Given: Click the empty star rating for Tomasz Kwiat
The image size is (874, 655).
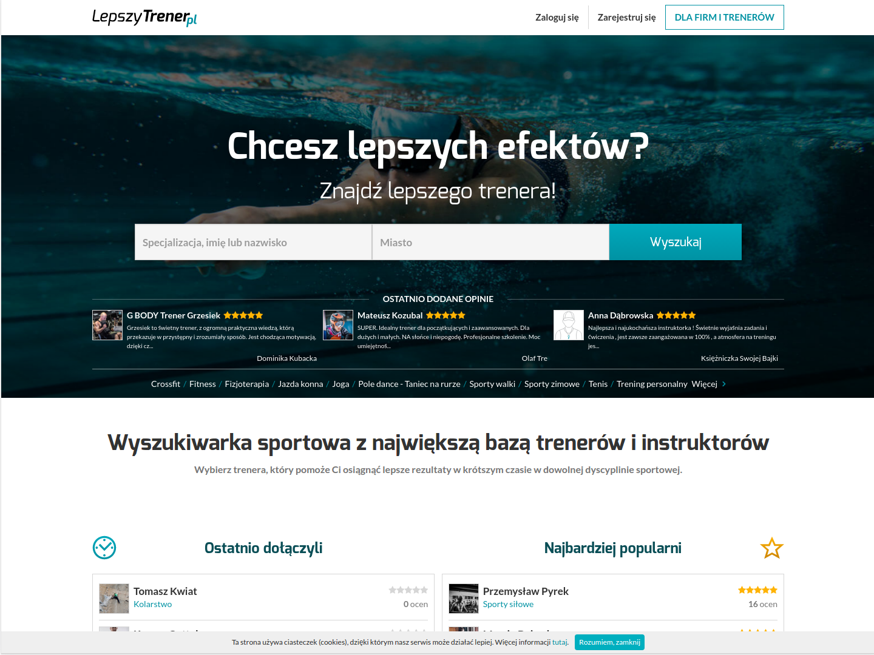Looking at the screenshot, I should point(408,590).
